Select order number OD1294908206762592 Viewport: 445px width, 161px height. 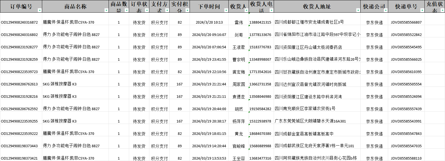click(19, 109)
